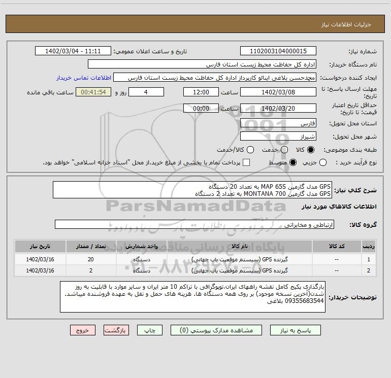Click the 'نام کالا' column header
The width and height of the screenshot is (391, 378).
(x=239, y=246)
